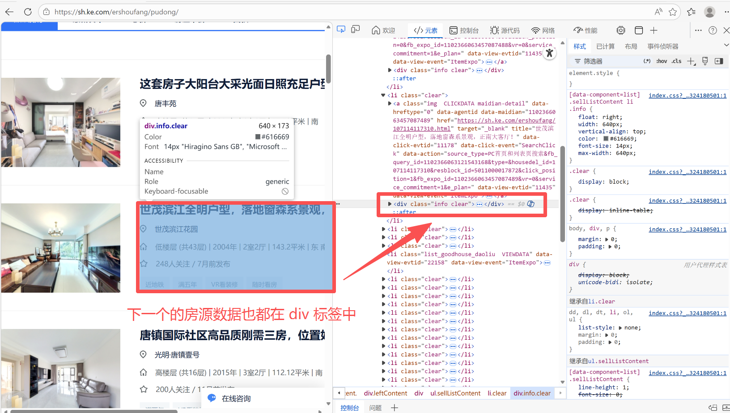This screenshot has width=730, height=413.
Task: Click the floating accessibility figure icon
Action: (x=549, y=53)
